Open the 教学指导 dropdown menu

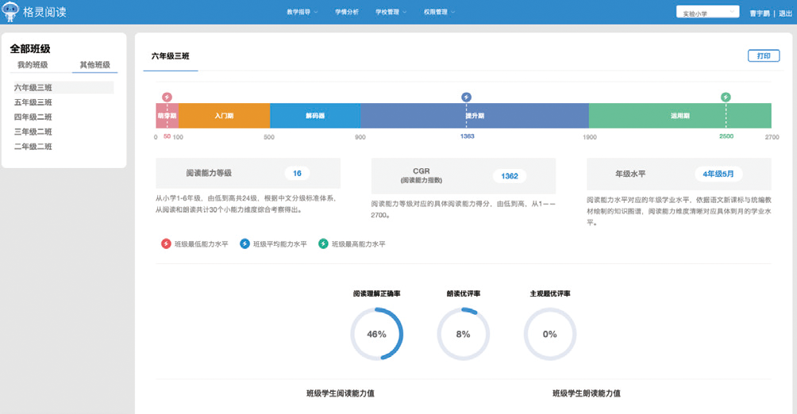click(x=302, y=12)
